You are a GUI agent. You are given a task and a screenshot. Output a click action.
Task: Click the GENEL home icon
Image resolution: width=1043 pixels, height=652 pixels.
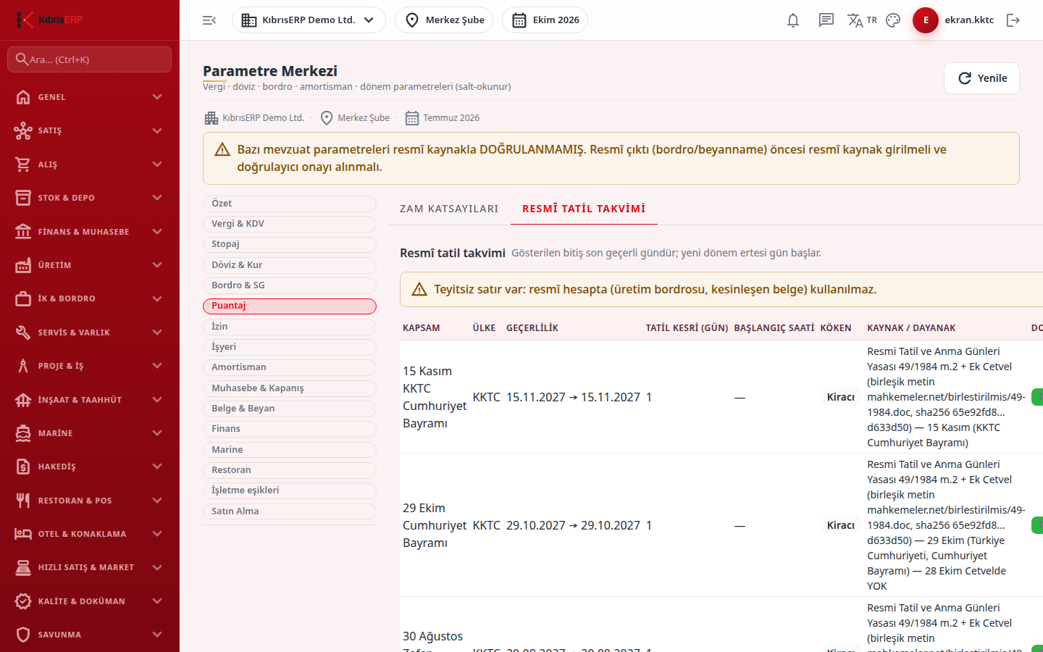[x=23, y=97]
